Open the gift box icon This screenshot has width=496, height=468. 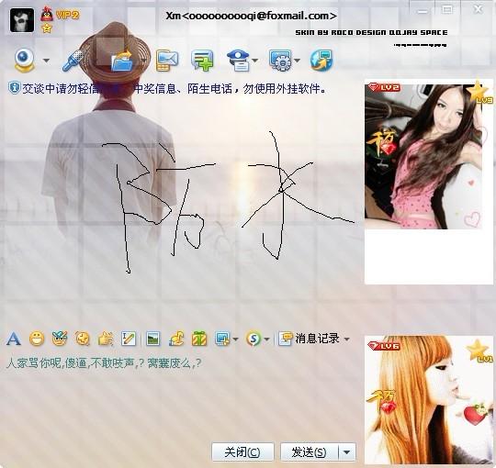point(199,339)
